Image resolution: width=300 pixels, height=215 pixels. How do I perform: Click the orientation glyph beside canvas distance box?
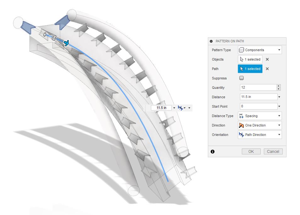click(x=181, y=108)
